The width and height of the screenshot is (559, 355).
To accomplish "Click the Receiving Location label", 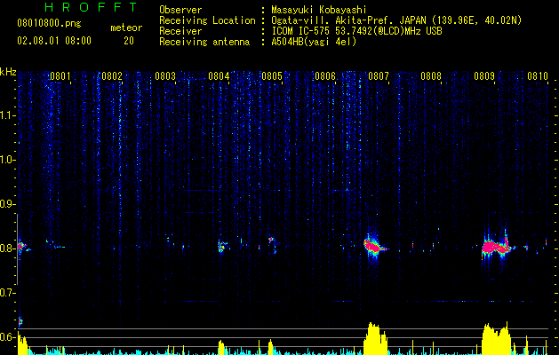I will click(207, 20).
